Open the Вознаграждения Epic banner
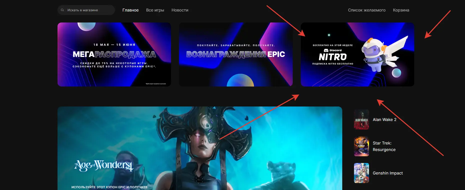 236,54
